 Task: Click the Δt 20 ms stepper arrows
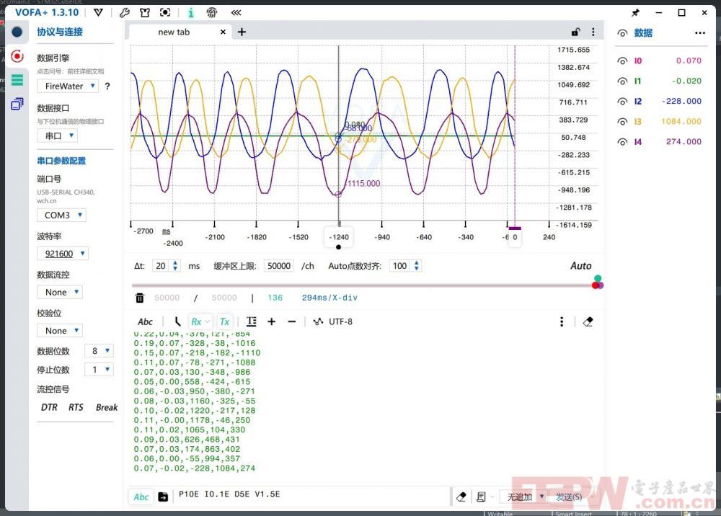point(174,266)
